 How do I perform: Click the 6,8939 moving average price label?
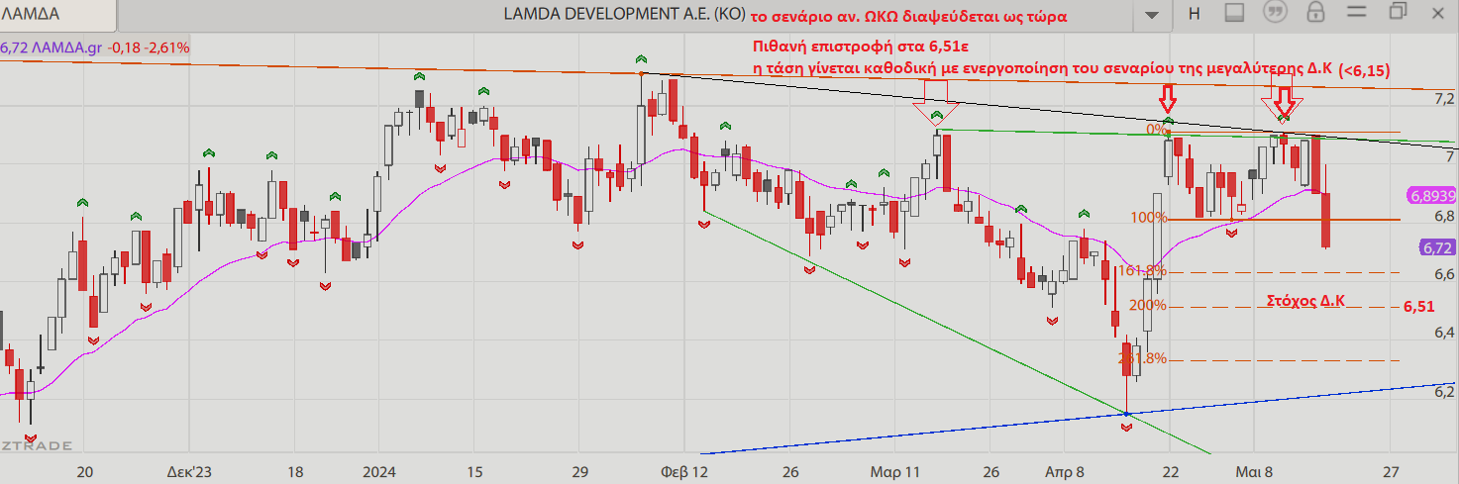pyautogui.click(x=1430, y=196)
